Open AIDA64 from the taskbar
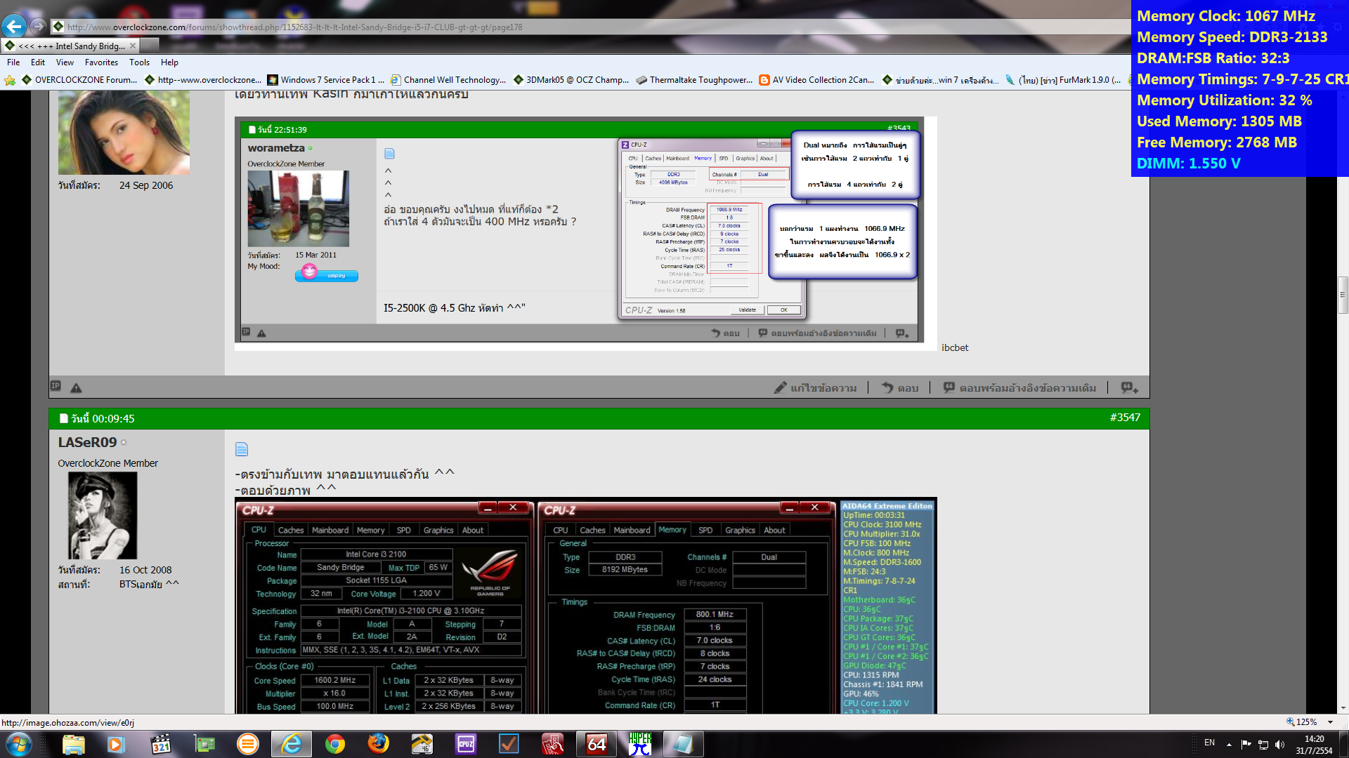Screen dimensions: 1349x758 pyautogui.click(x=597, y=744)
